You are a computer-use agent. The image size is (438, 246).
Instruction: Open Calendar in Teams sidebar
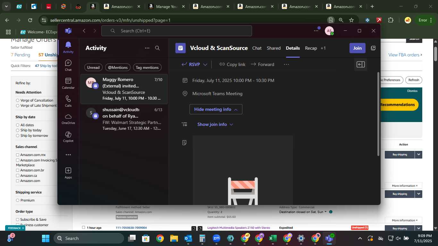pos(68,83)
